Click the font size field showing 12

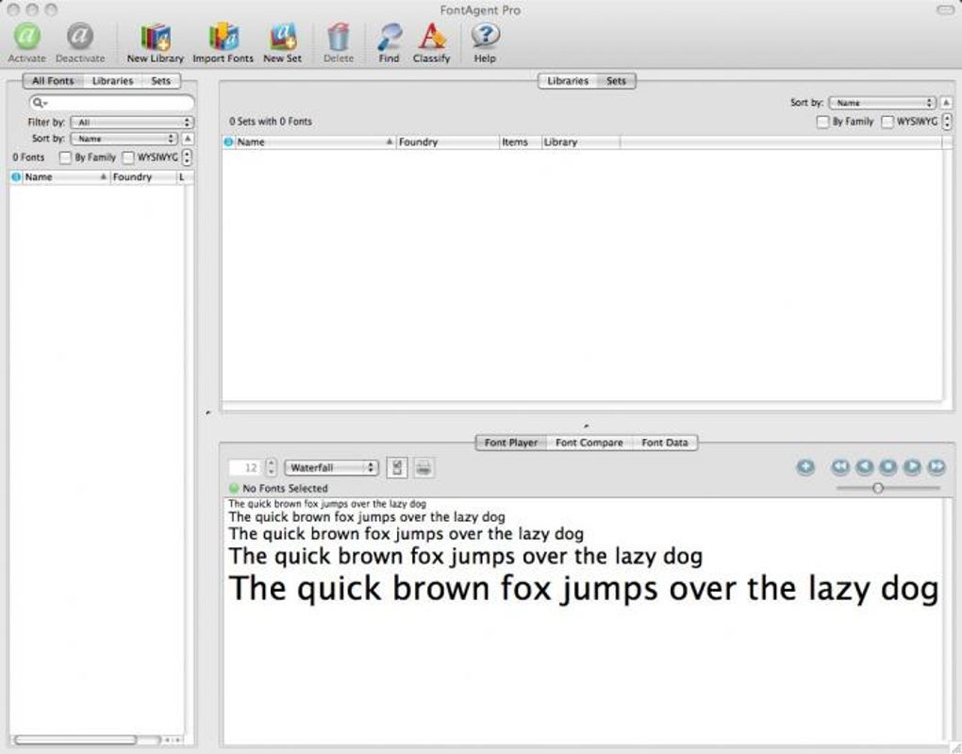[x=246, y=468]
